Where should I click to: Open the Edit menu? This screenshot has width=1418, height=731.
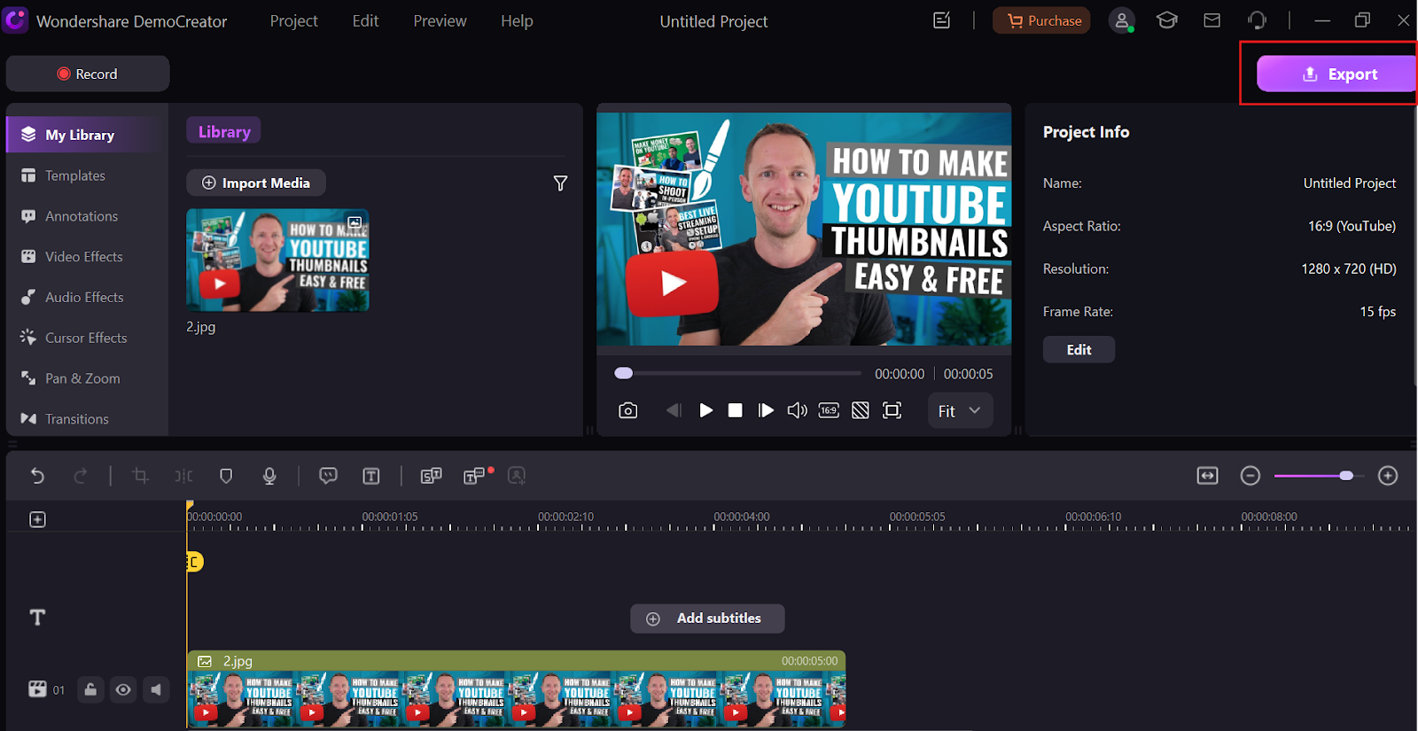coord(365,20)
